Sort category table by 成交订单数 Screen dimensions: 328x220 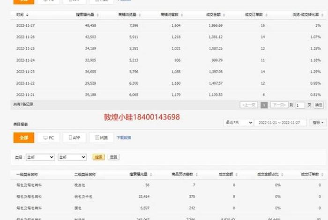322,175
